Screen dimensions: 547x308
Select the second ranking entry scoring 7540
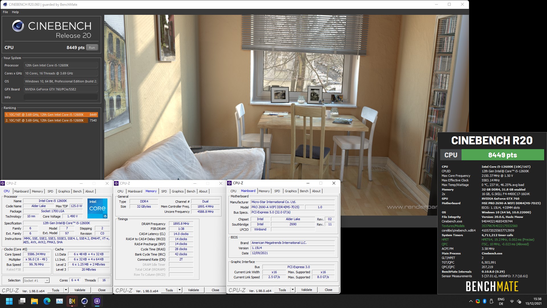[x=51, y=120]
